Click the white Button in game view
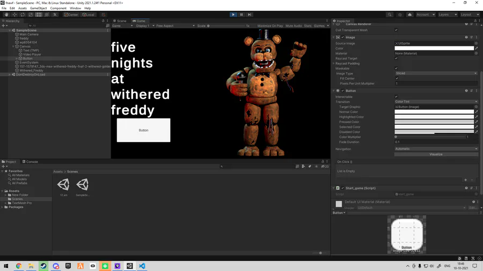The width and height of the screenshot is (483, 271). coord(143,130)
